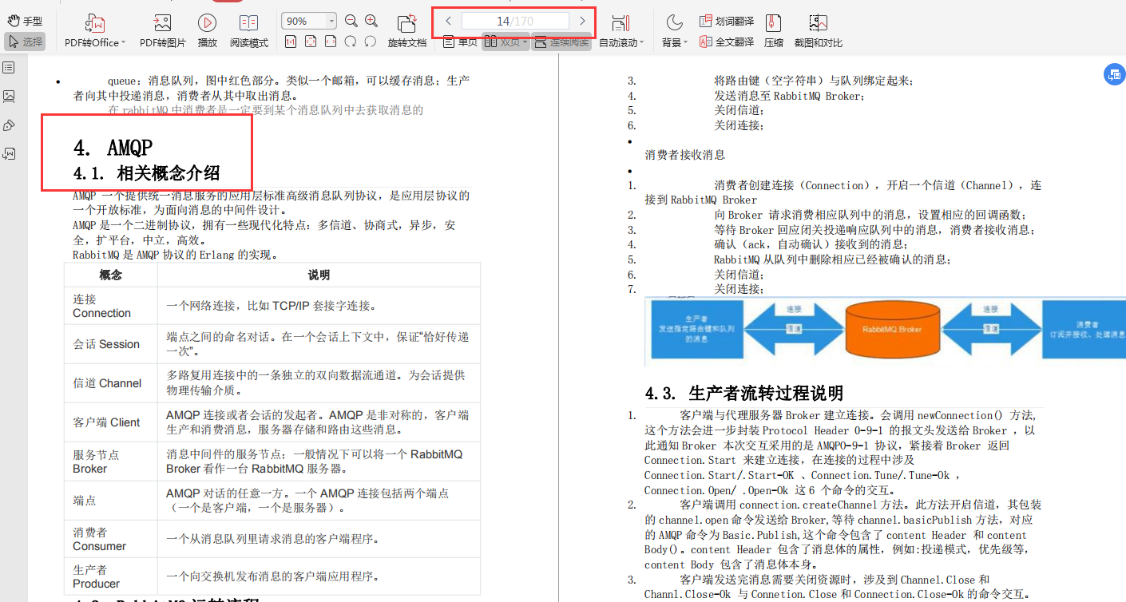
Task: Click the '服务节点 Broker' table cell
Action: click(x=111, y=461)
